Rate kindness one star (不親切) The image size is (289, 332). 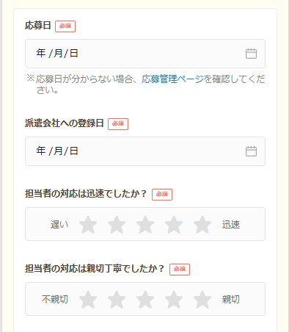[x=88, y=300]
